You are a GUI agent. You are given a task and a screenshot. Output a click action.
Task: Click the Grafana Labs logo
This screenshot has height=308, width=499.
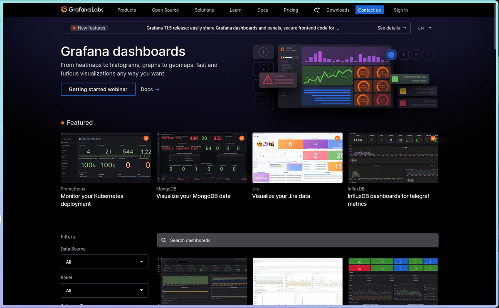(x=82, y=10)
